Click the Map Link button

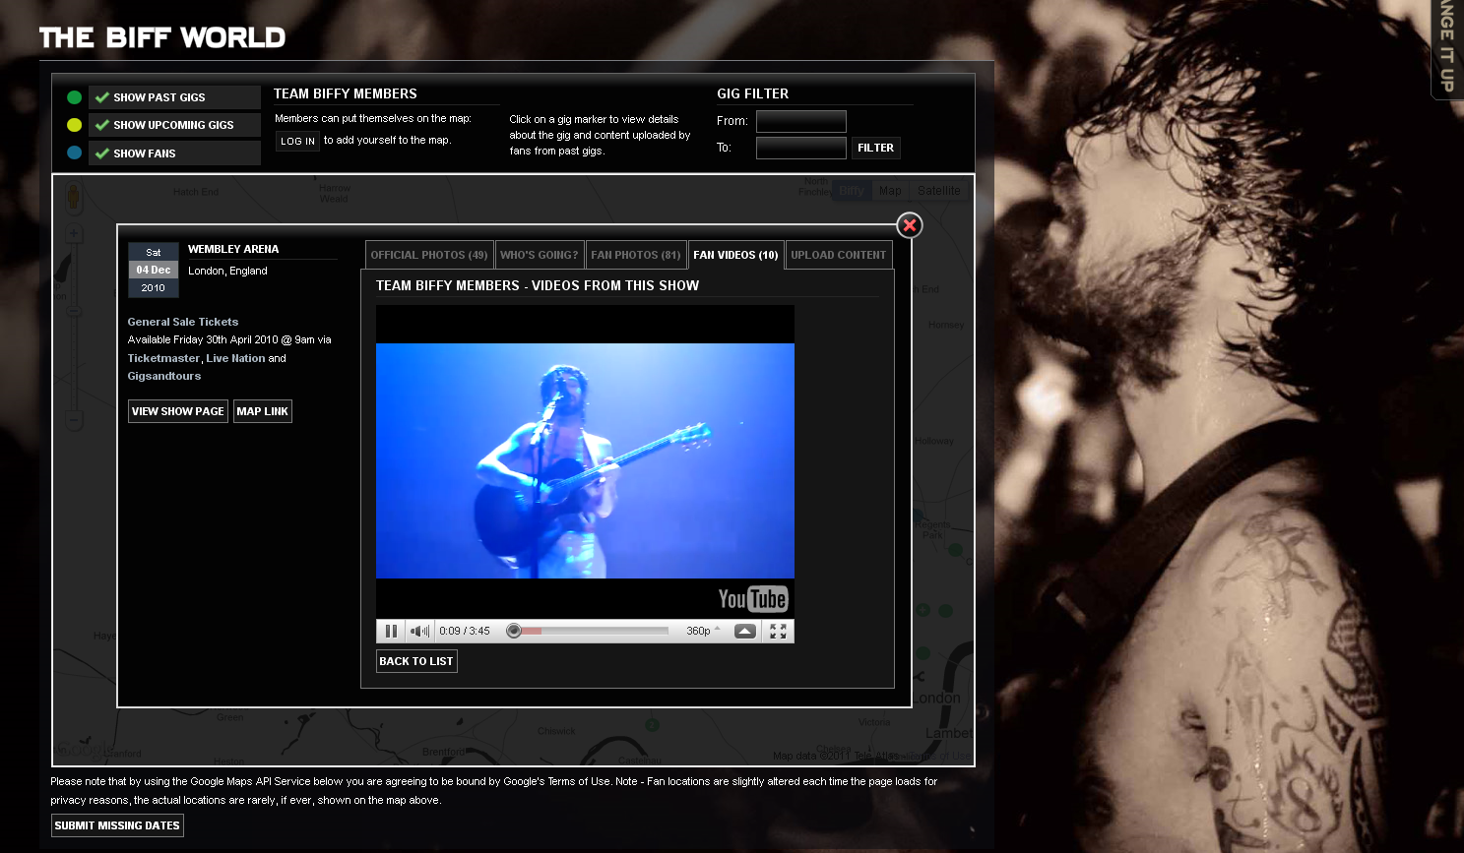pyautogui.click(x=263, y=411)
